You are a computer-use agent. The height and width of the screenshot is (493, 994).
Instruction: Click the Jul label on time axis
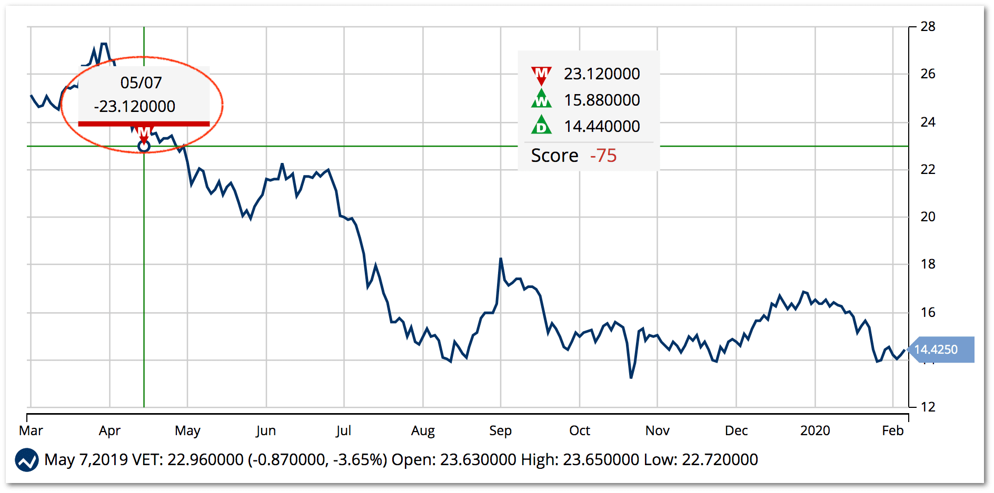(x=344, y=430)
